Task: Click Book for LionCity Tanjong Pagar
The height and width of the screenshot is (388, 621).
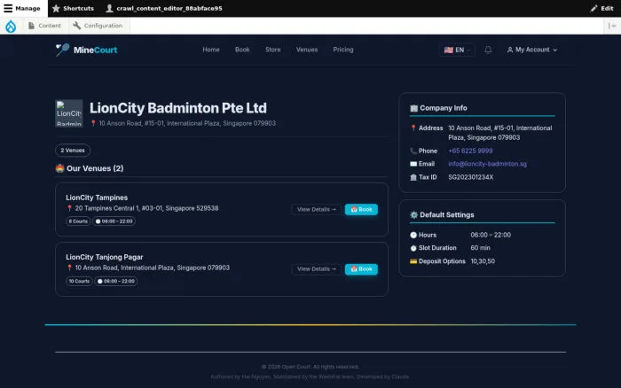Action: click(x=361, y=269)
